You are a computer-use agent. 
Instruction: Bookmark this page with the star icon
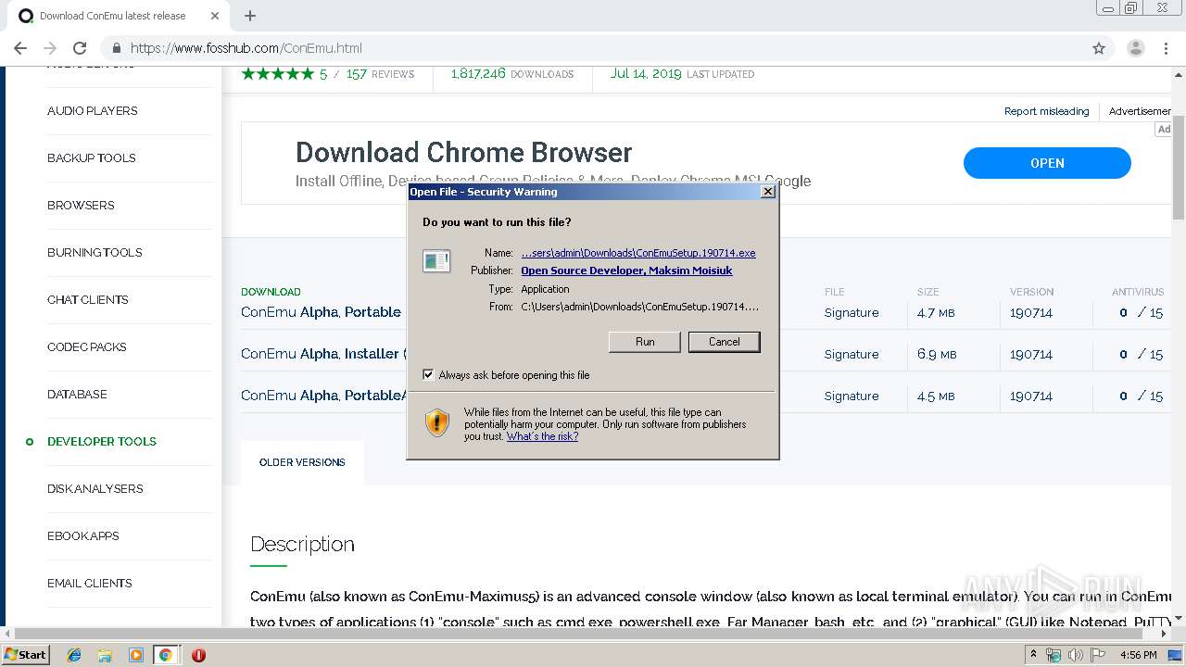(x=1099, y=48)
